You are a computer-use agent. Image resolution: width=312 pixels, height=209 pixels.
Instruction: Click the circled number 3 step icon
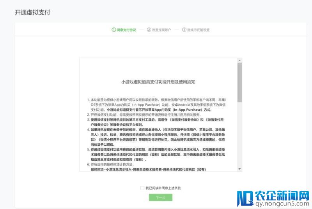pos(184,30)
